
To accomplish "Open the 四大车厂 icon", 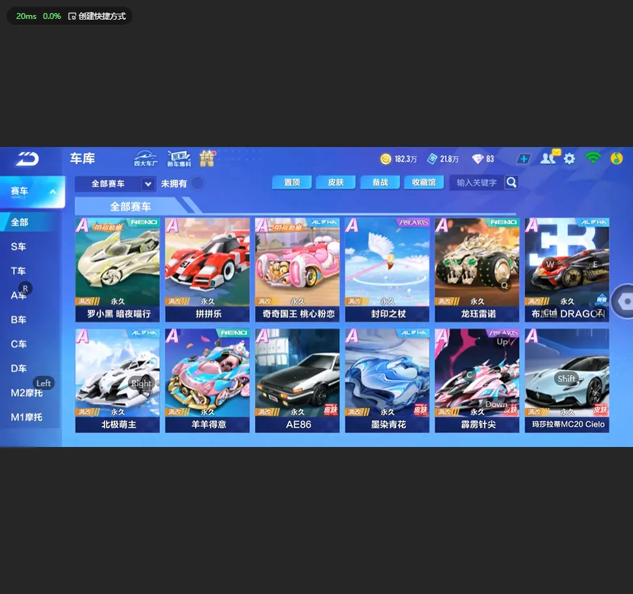I will coord(146,159).
